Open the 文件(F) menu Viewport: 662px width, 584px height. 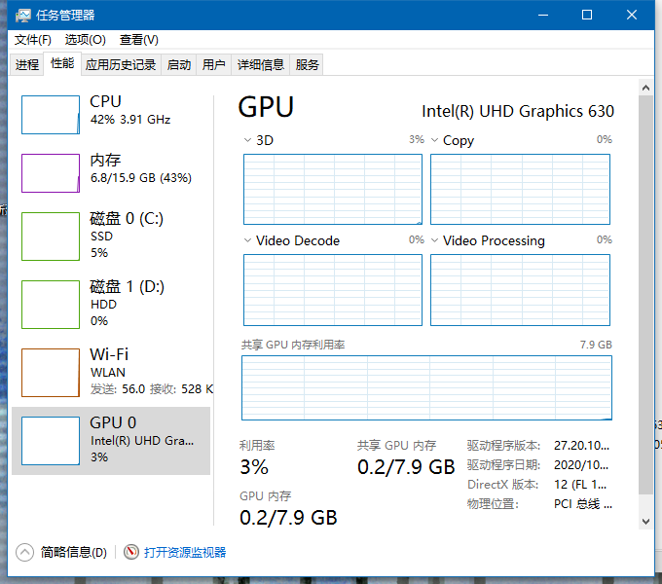pos(33,40)
